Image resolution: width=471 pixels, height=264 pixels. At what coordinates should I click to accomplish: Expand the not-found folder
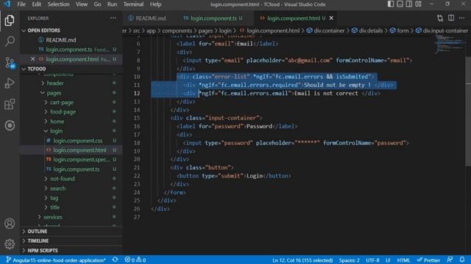coord(62,179)
